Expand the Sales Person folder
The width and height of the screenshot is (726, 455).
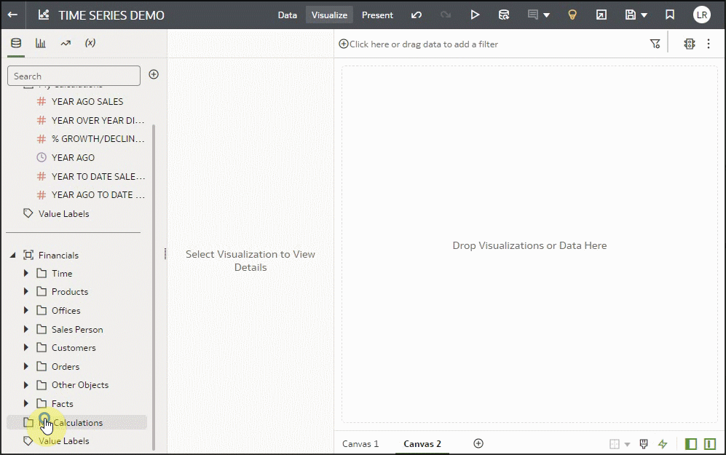(26, 329)
